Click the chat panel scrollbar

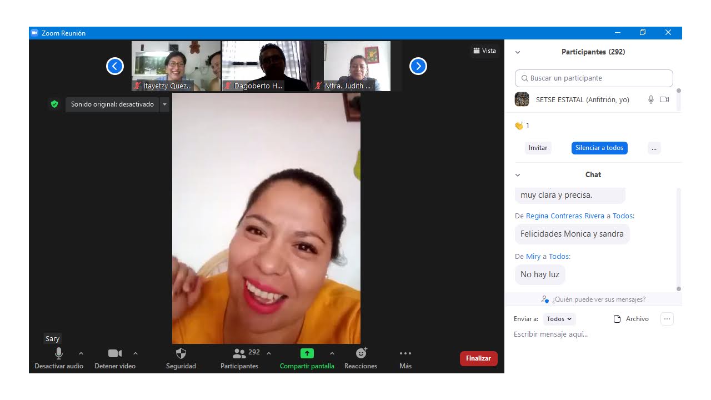click(679, 239)
